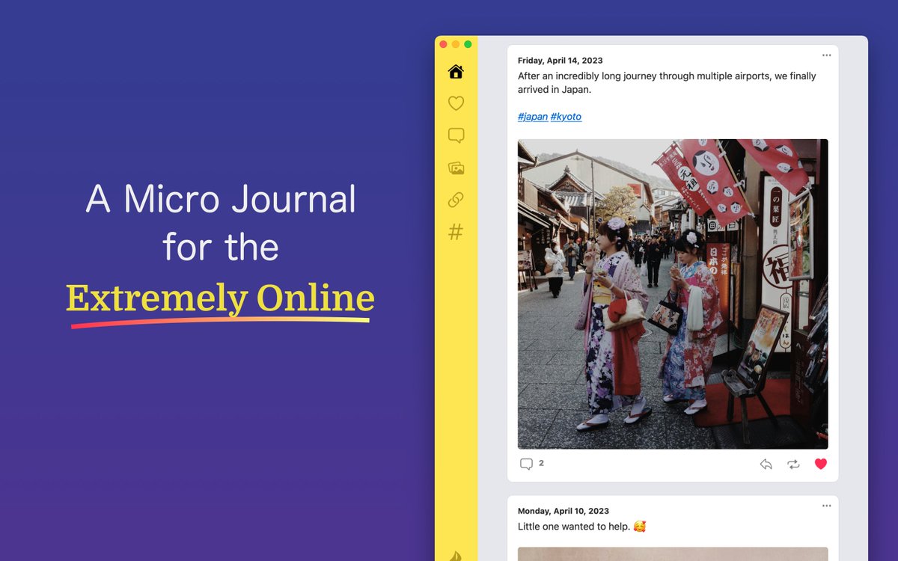Image resolution: width=898 pixels, height=561 pixels.
Task: Click the Monday, April 10, 2023 date
Action: pos(563,511)
